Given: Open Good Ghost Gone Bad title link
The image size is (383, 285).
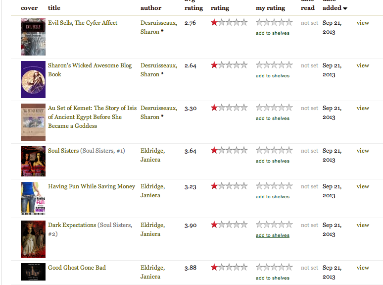Looking at the screenshot, I should click(x=77, y=268).
